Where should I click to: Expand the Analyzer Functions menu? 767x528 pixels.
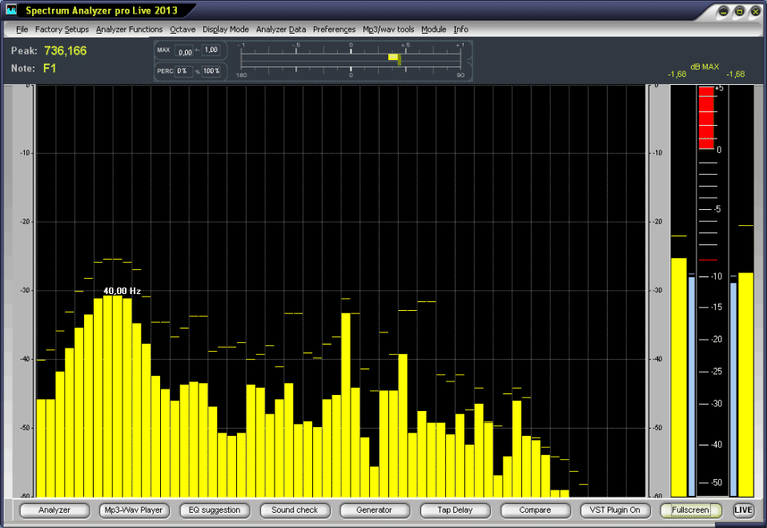click(x=129, y=30)
